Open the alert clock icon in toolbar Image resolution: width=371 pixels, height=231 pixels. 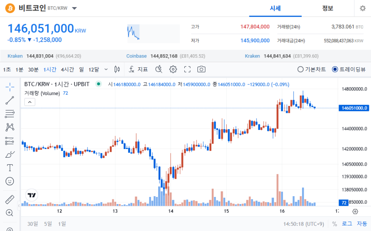[159, 69]
